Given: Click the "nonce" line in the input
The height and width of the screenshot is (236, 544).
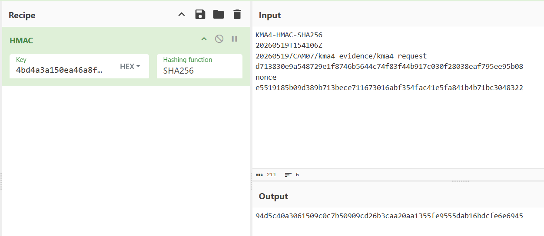Looking at the screenshot, I should click(x=266, y=77).
